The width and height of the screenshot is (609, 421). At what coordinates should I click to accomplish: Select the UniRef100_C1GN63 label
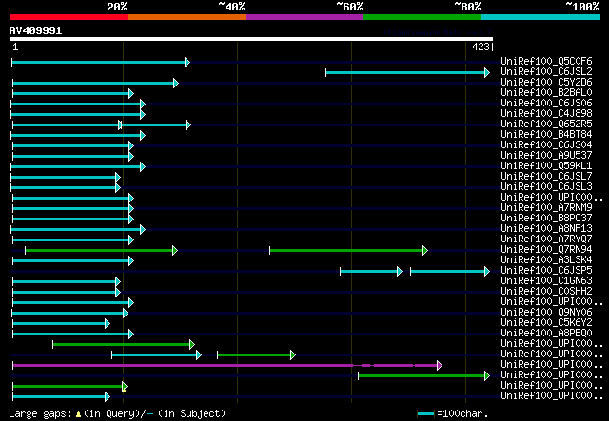click(546, 281)
